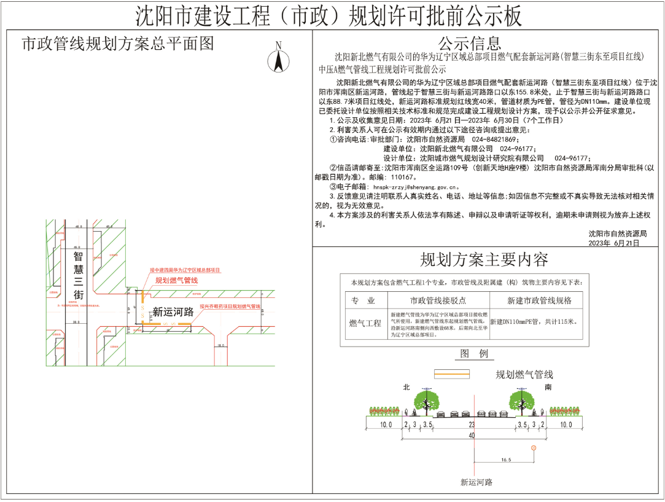
Task: Click the small orange circle pipe marker in cross-section
Action: pos(534,448)
